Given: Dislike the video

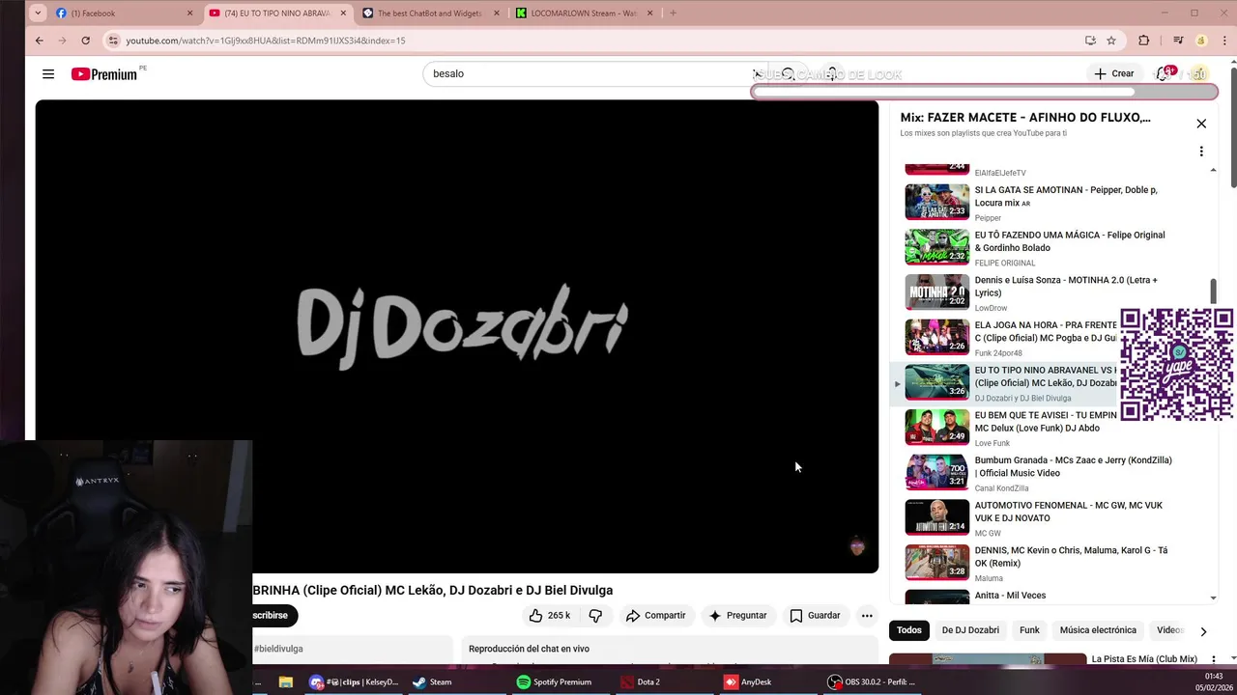Looking at the screenshot, I should [x=595, y=615].
